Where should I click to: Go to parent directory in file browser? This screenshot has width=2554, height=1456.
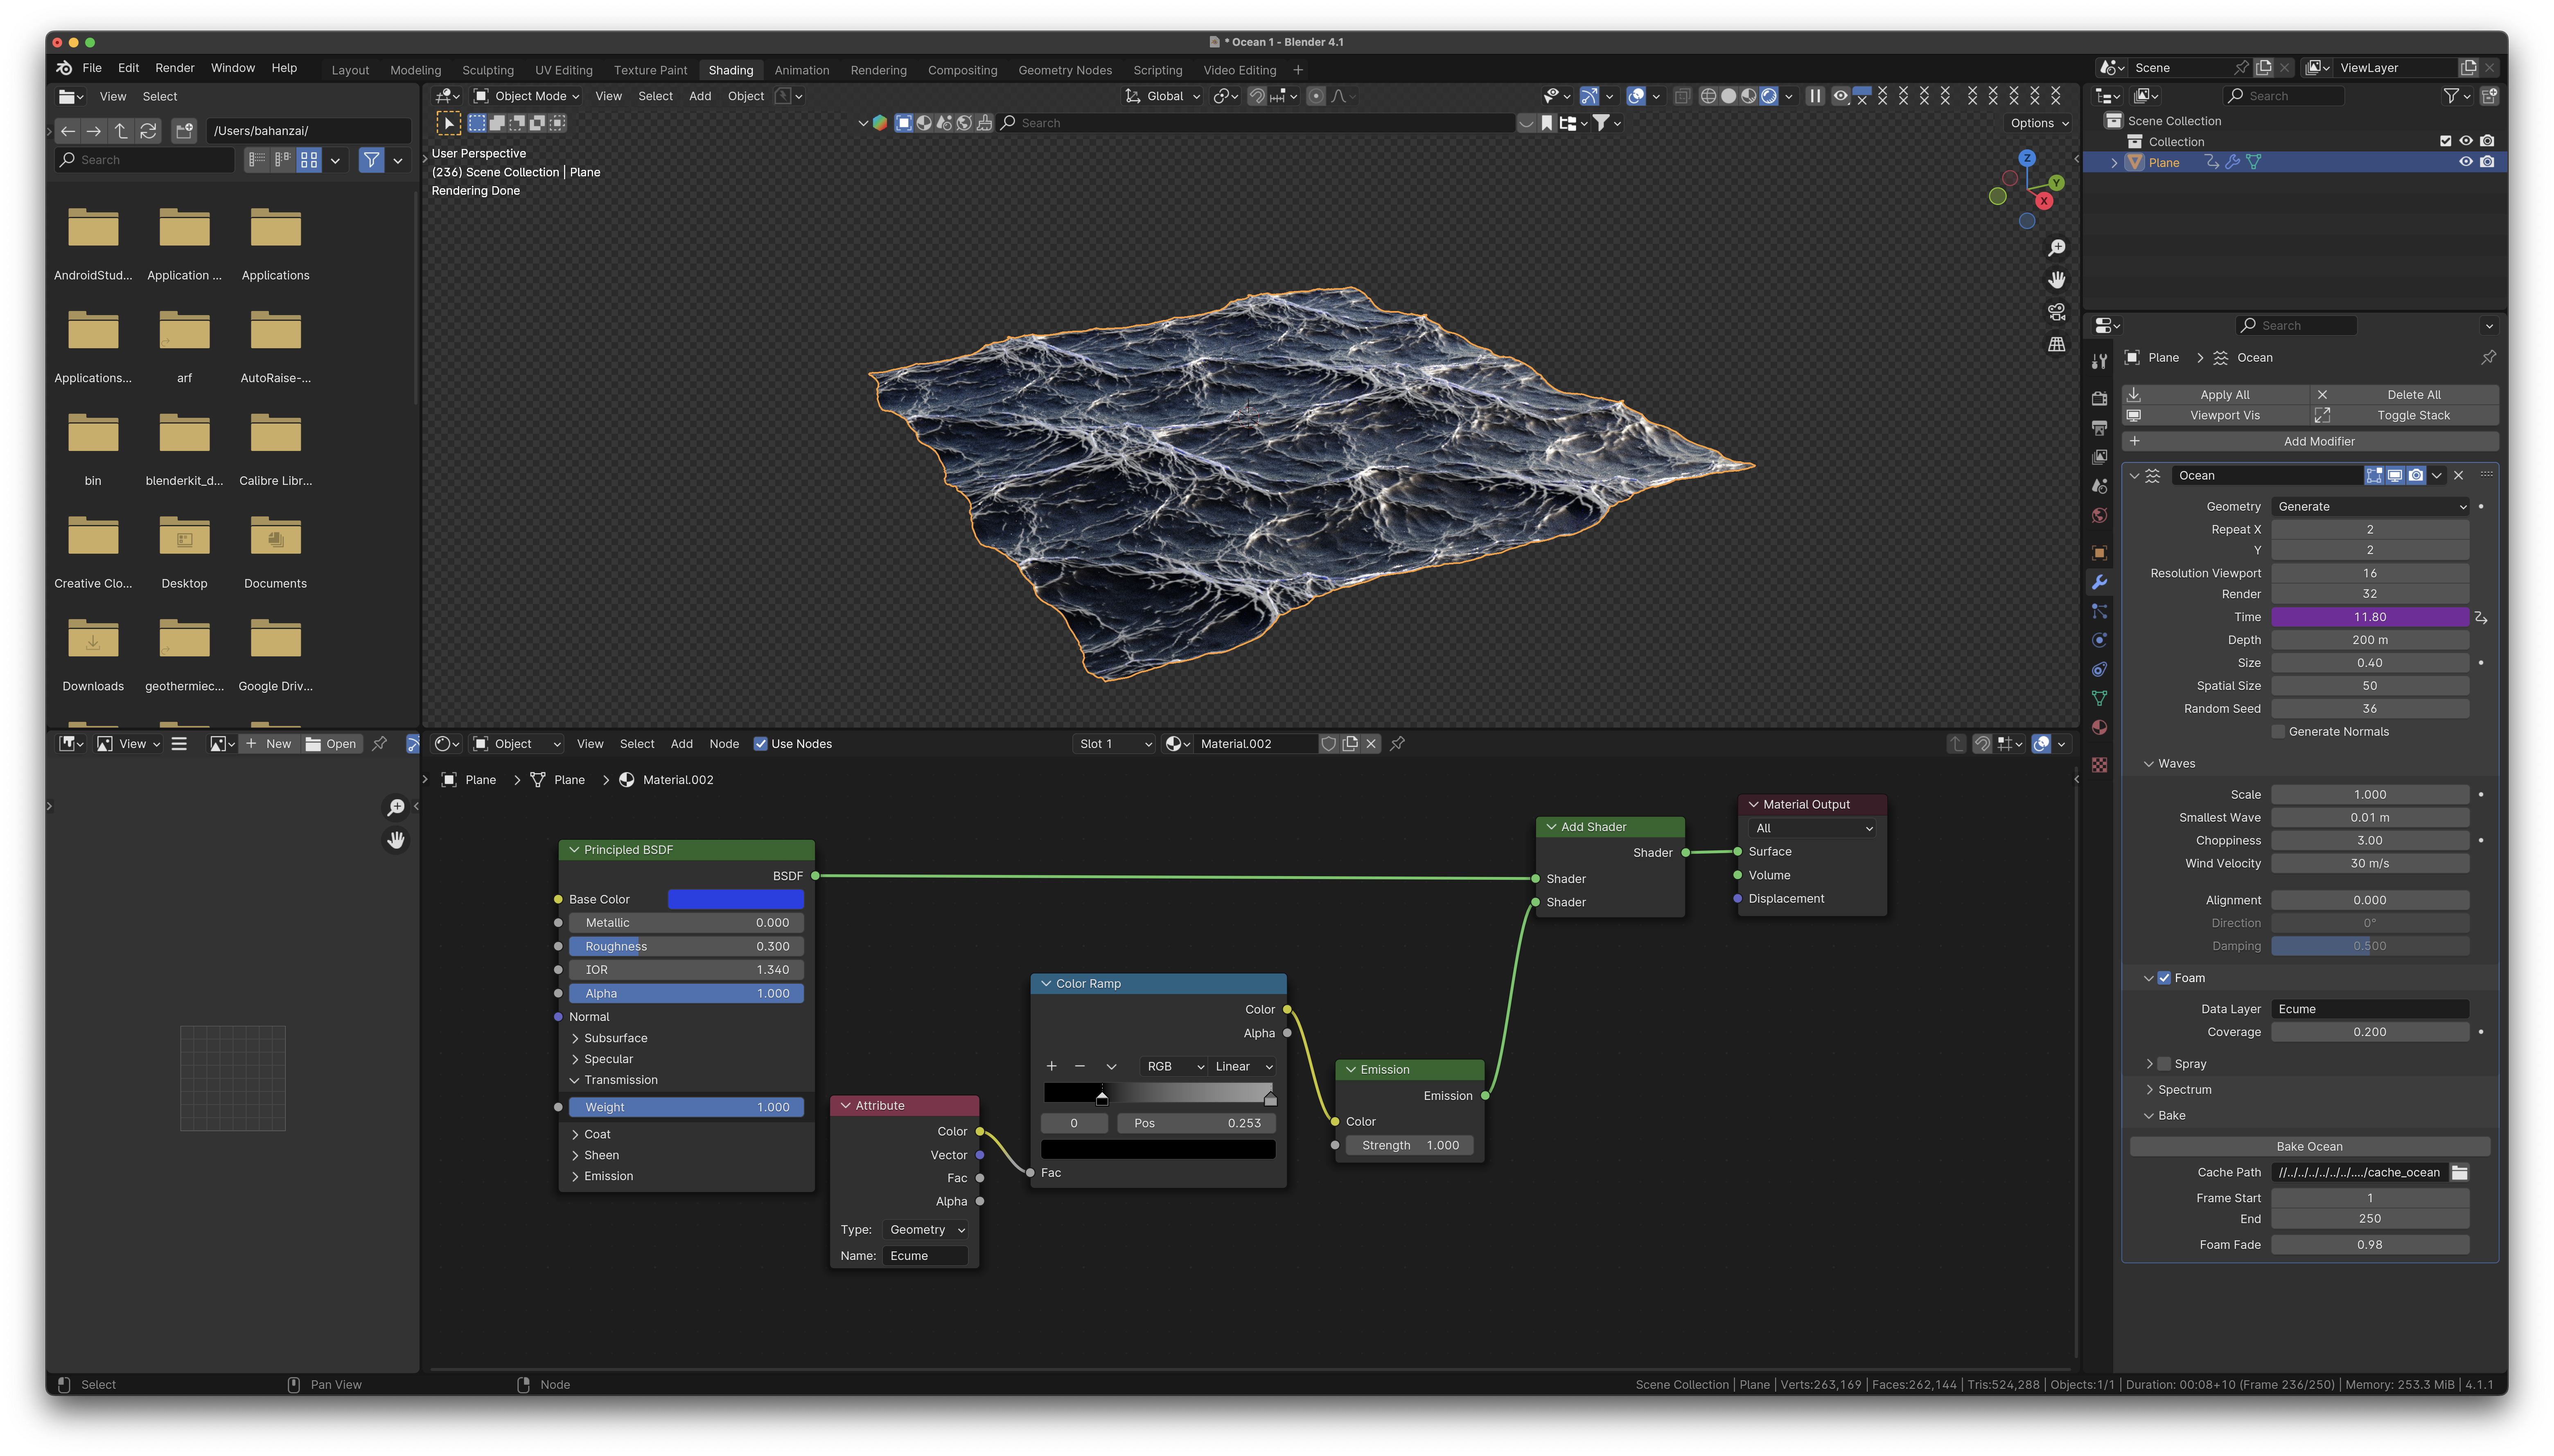point(121,131)
